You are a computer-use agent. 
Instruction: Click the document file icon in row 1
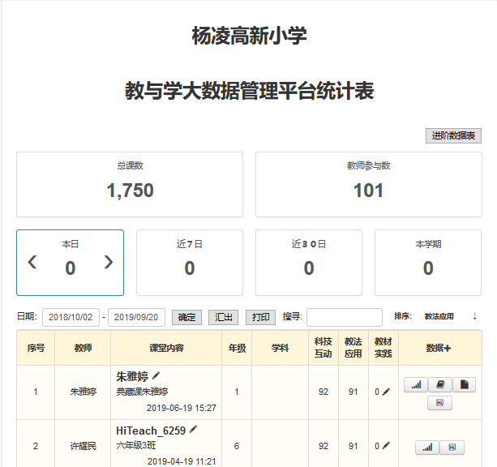tap(464, 385)
